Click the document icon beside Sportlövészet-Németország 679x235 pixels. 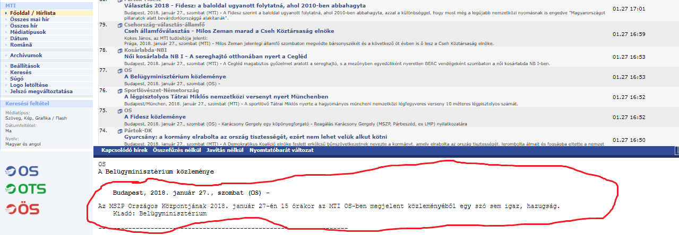pyautogui.click(x=120, y=91)
